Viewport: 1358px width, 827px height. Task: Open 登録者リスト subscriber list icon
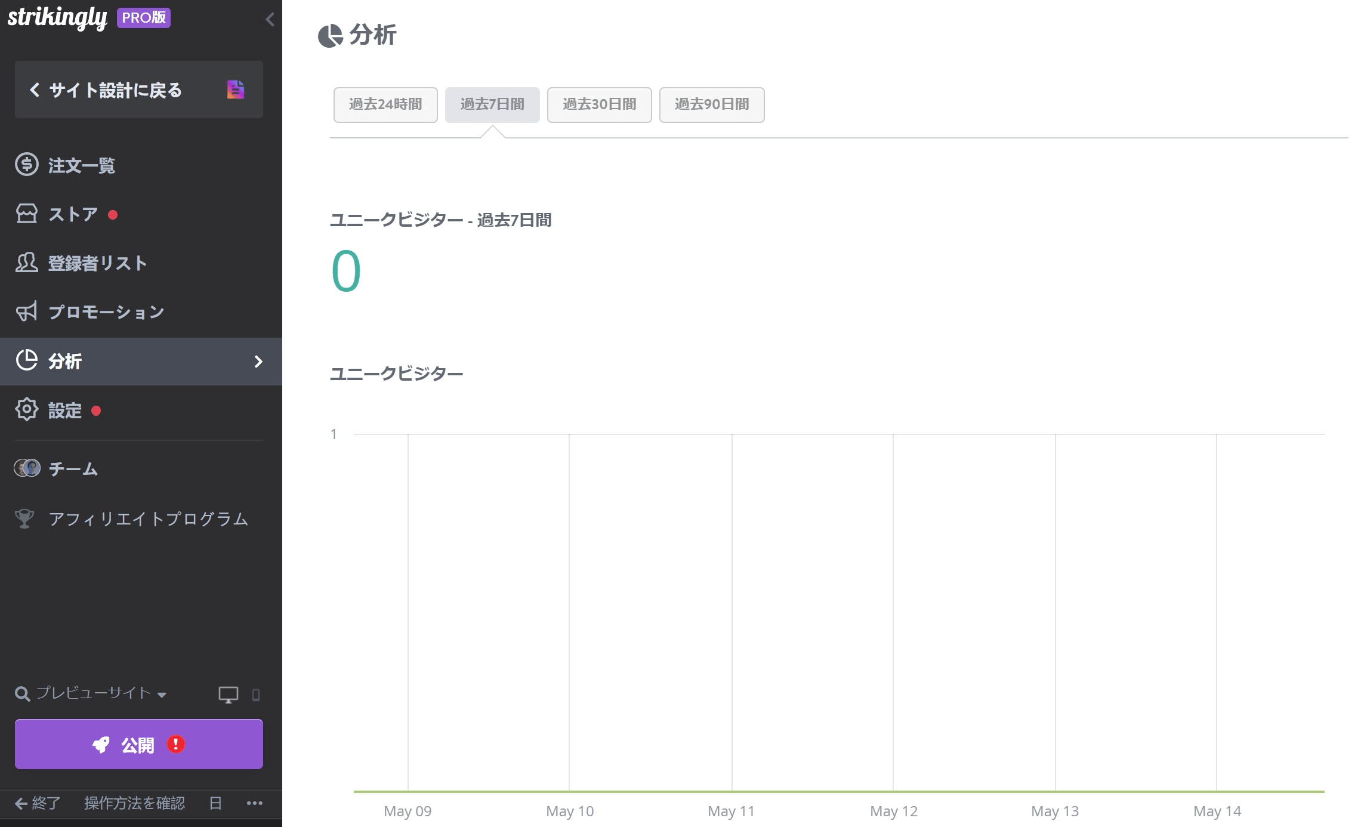[27, 263]
